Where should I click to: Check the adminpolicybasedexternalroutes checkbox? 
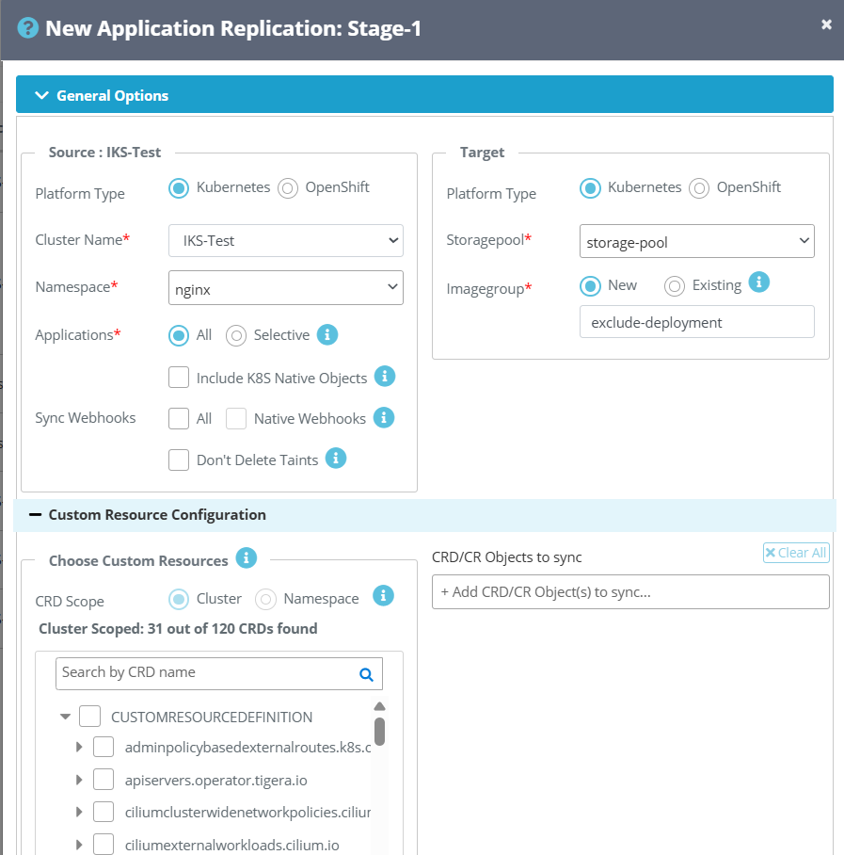[104, 747]
